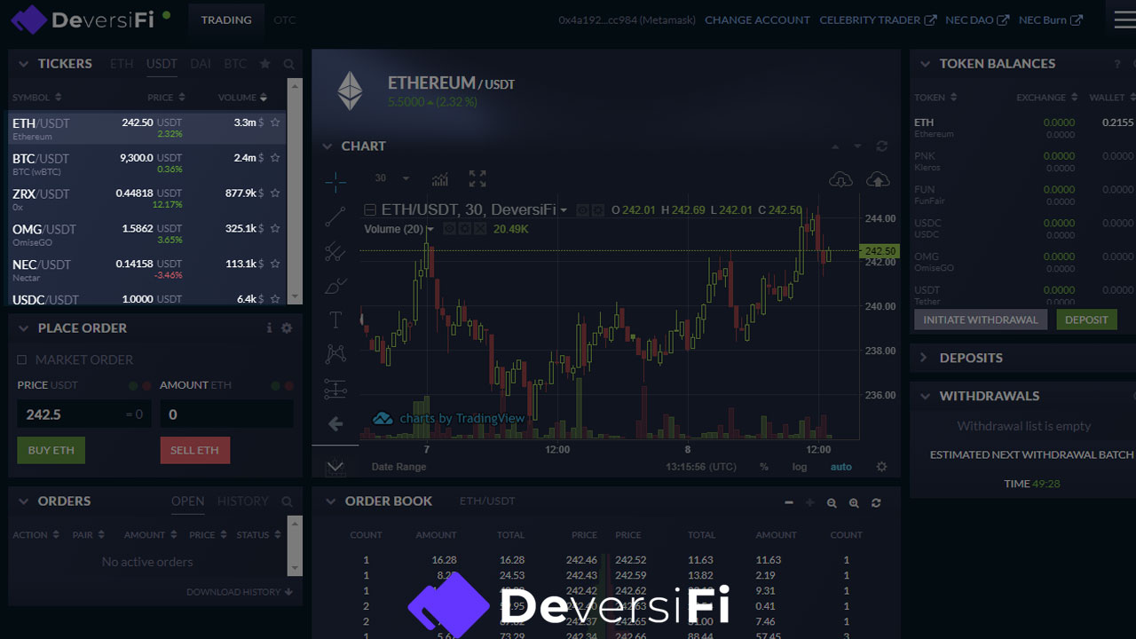Click the Amount ETH input field

tap(226, 414)
